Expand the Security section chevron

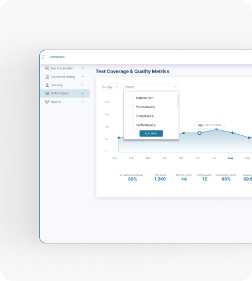click(x=82, y=85)
